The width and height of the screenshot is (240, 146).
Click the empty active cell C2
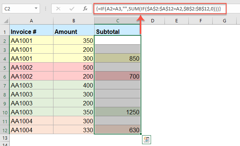[x=117, y=40]
